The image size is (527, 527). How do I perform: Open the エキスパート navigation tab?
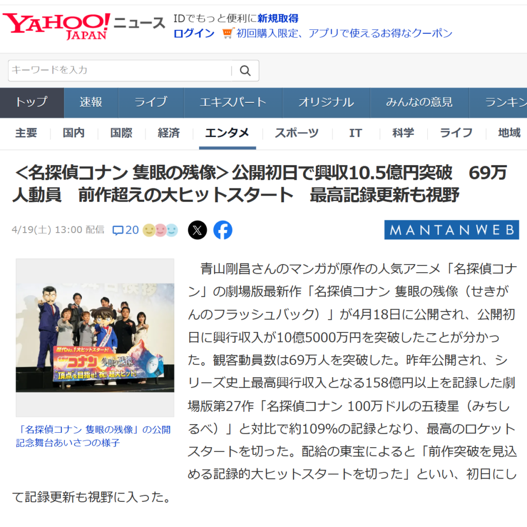(233, 102)
